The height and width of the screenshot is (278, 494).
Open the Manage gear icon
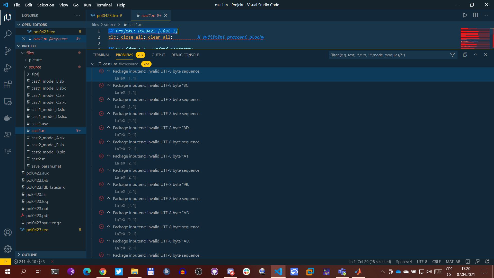8,249
